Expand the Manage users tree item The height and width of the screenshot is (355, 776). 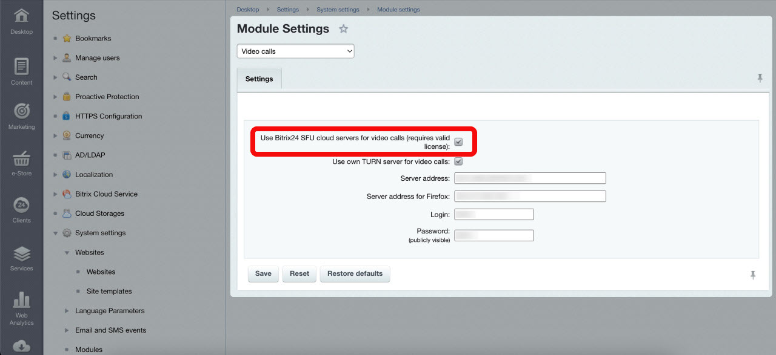coord(55,58)
